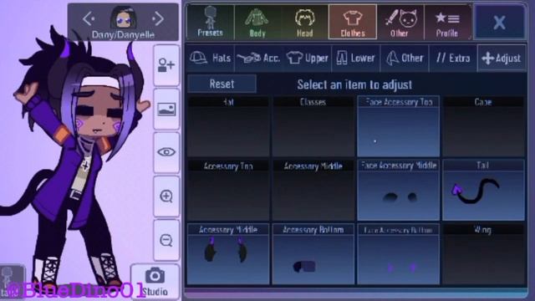Open the Head tab

click(304, 22)
